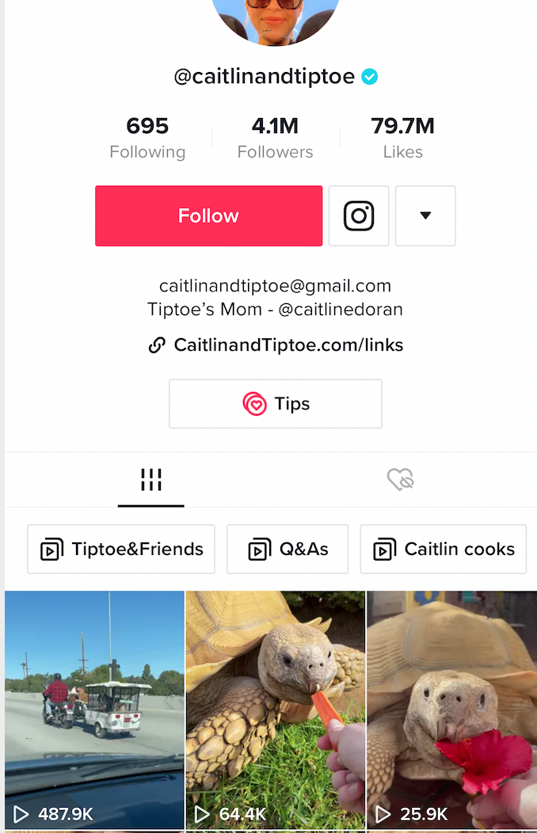Click play icon on 487.9K video
Image resolution: width=537 pixels, height=833 pixels.
click(x=21, y=814)
